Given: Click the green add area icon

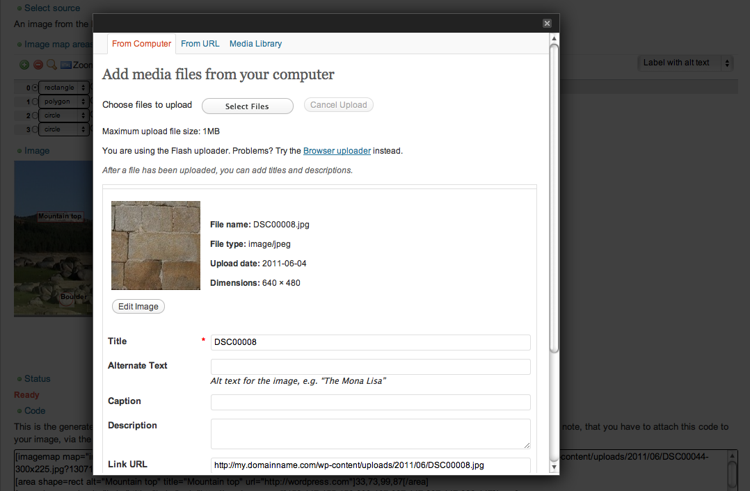Looking at the screenshot, I should coord(24,65).
